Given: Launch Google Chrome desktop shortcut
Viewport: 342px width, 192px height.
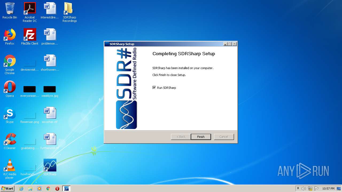Looking at the screenshot, I should tap(10, 65).
